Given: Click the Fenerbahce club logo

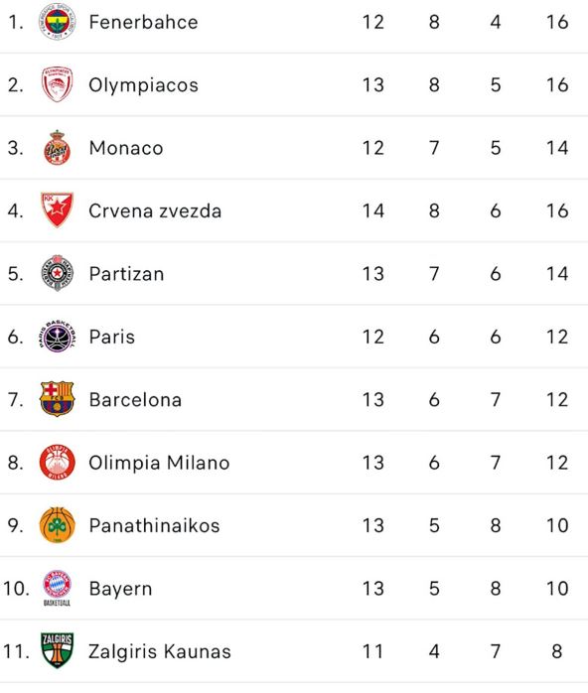Looking at the screenshot, I should pyautogui.click(x=57, y=21).
